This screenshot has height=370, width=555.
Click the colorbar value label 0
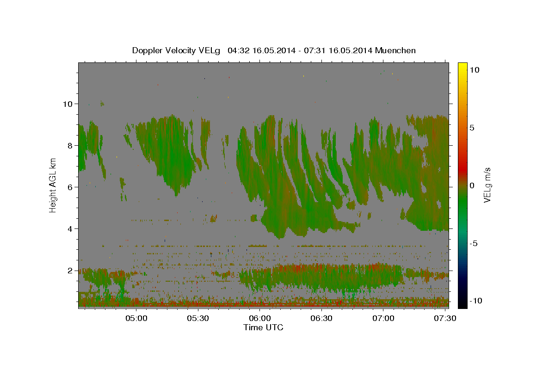tap(472, 185)
